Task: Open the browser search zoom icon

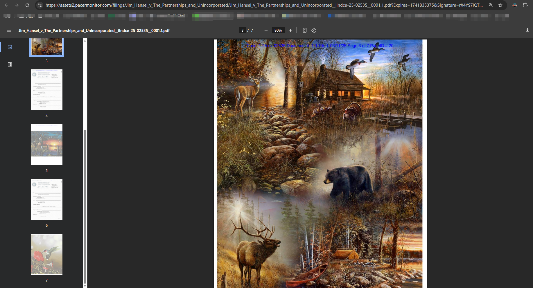Action: click(491, 5)
